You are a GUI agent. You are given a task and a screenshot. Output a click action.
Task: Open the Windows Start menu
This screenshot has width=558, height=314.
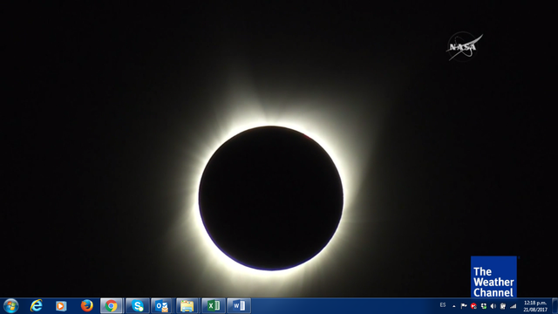tap(10, 306)
